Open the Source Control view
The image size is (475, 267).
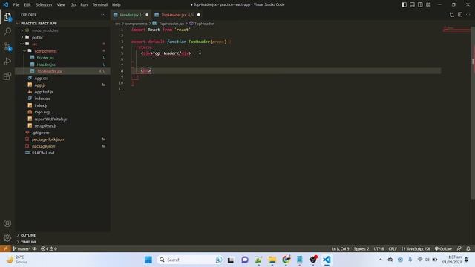click(7, 47)
